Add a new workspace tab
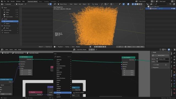Screen dimensions: 176x99 [58, 2]
